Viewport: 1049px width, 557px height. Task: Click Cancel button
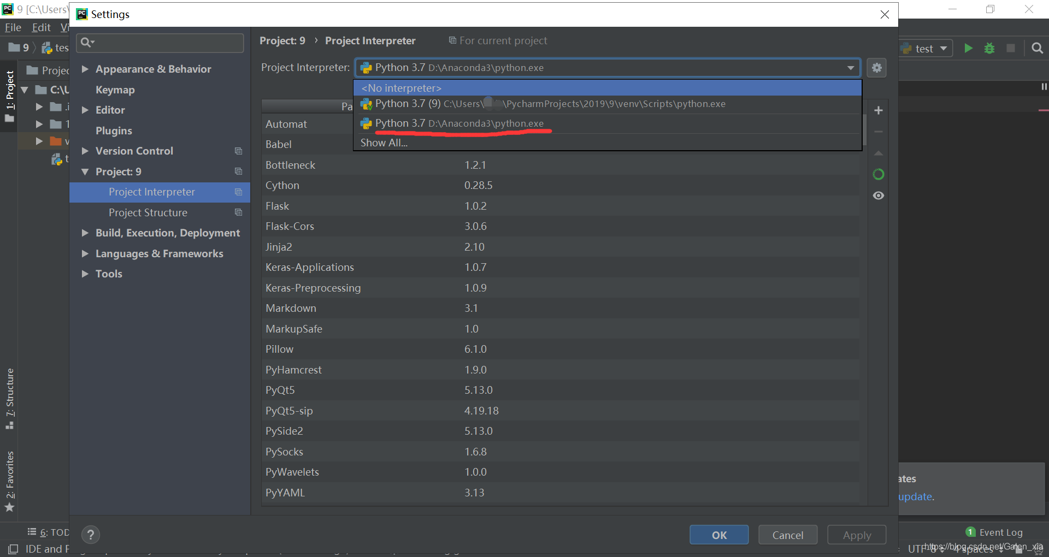(x=788, y=535)
